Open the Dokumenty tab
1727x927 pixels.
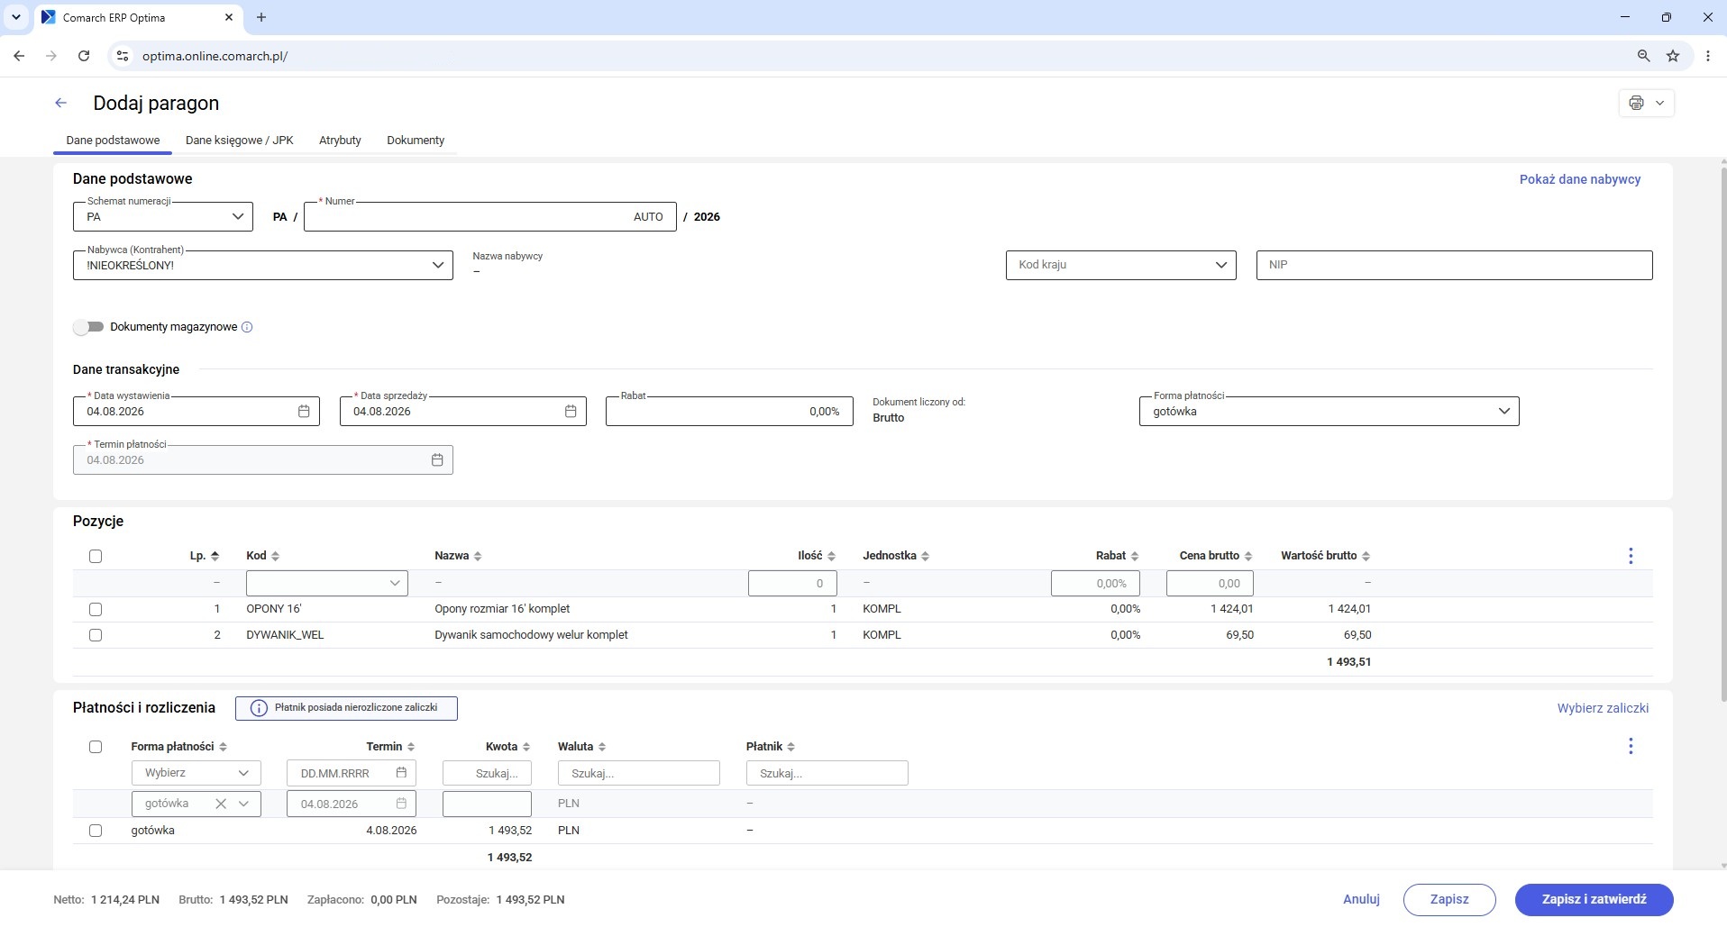click(x=416, y=141)
